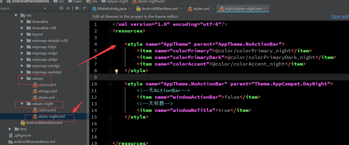Click the fold end marker on line 15
The height and width of the screenshot is (145, 349).
[x=110, y=117]
